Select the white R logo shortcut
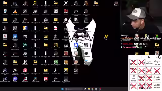This screenshot has width=162, height=91. coord(25,62)
